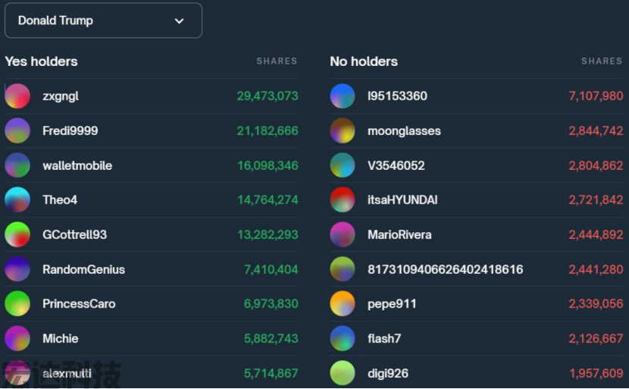Click itsaHYUNDAI's profile avatar
629x389 pixels.
[343, 200]
